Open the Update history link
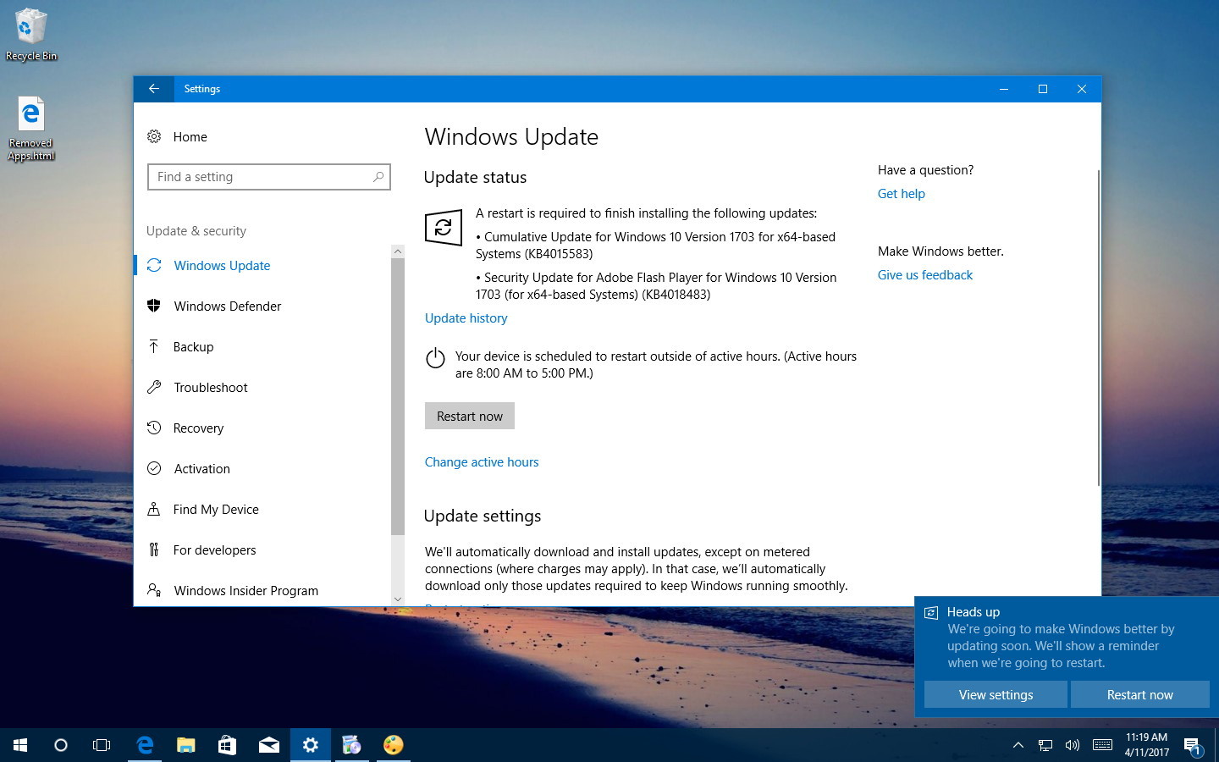Screen dimensions: 1219x762 pyautogui.click(x=466, y=318)
